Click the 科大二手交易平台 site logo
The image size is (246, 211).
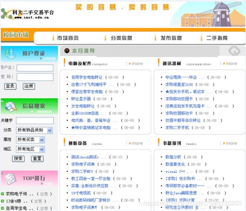(x=27, y=14)
